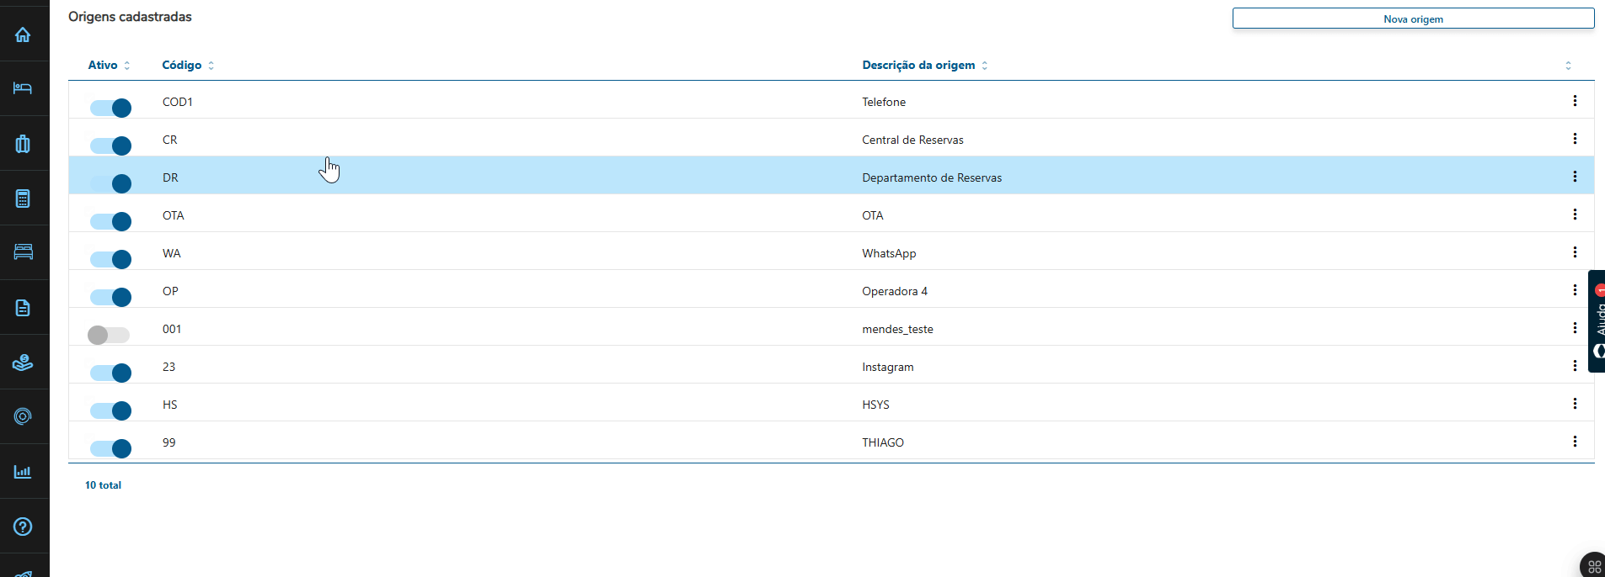Select the code cell OP
1605x577 pixels.
pyautogui.click(x=170, y=291)
